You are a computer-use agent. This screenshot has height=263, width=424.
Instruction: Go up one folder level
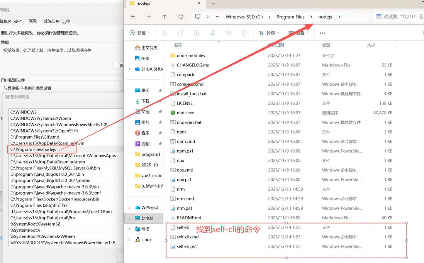165,17
